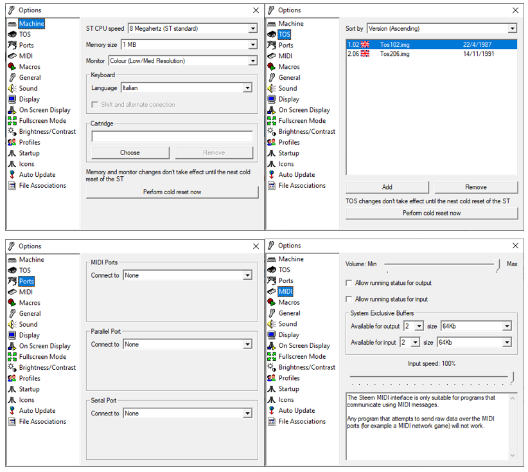Select Tos206.img row in TOS list
Image resolution: width=528 pixels, height=472 pixels.
coord(432,54)
